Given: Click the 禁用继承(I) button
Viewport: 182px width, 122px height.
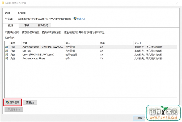Looking at the screenshot, I should coord(14,109).
